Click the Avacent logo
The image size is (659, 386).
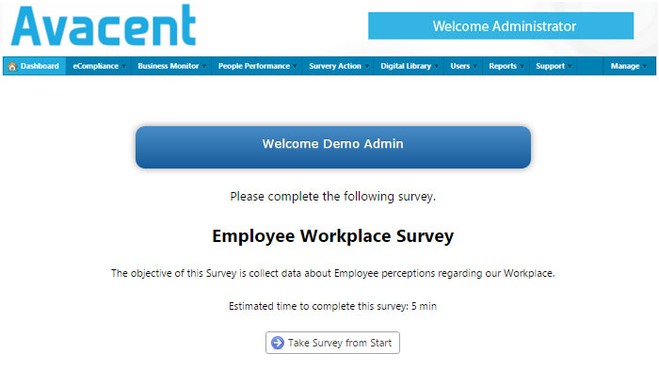[x=104, y=25]
